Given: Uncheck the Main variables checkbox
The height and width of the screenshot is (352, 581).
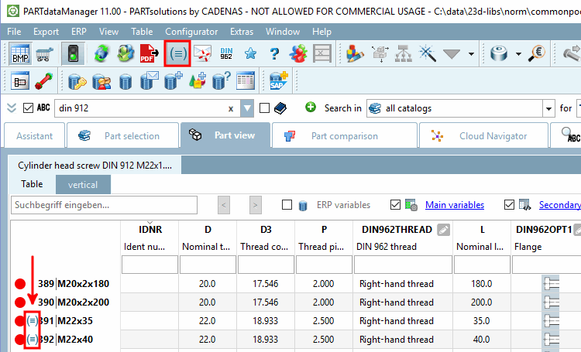Looking at the screenshot, I should coord(396,205).
